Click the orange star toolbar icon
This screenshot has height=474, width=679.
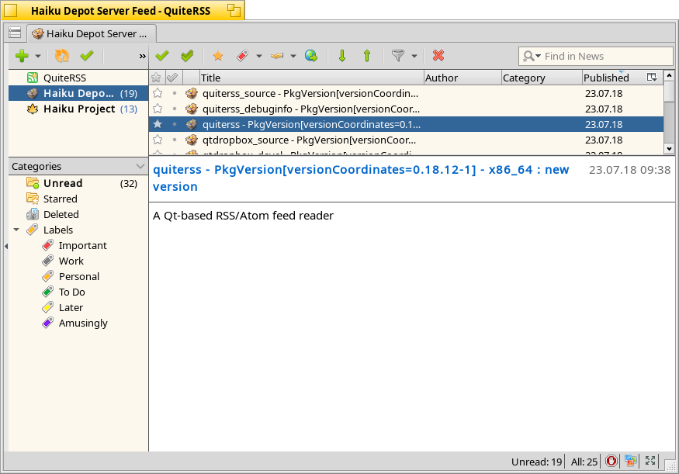point(218,56)
